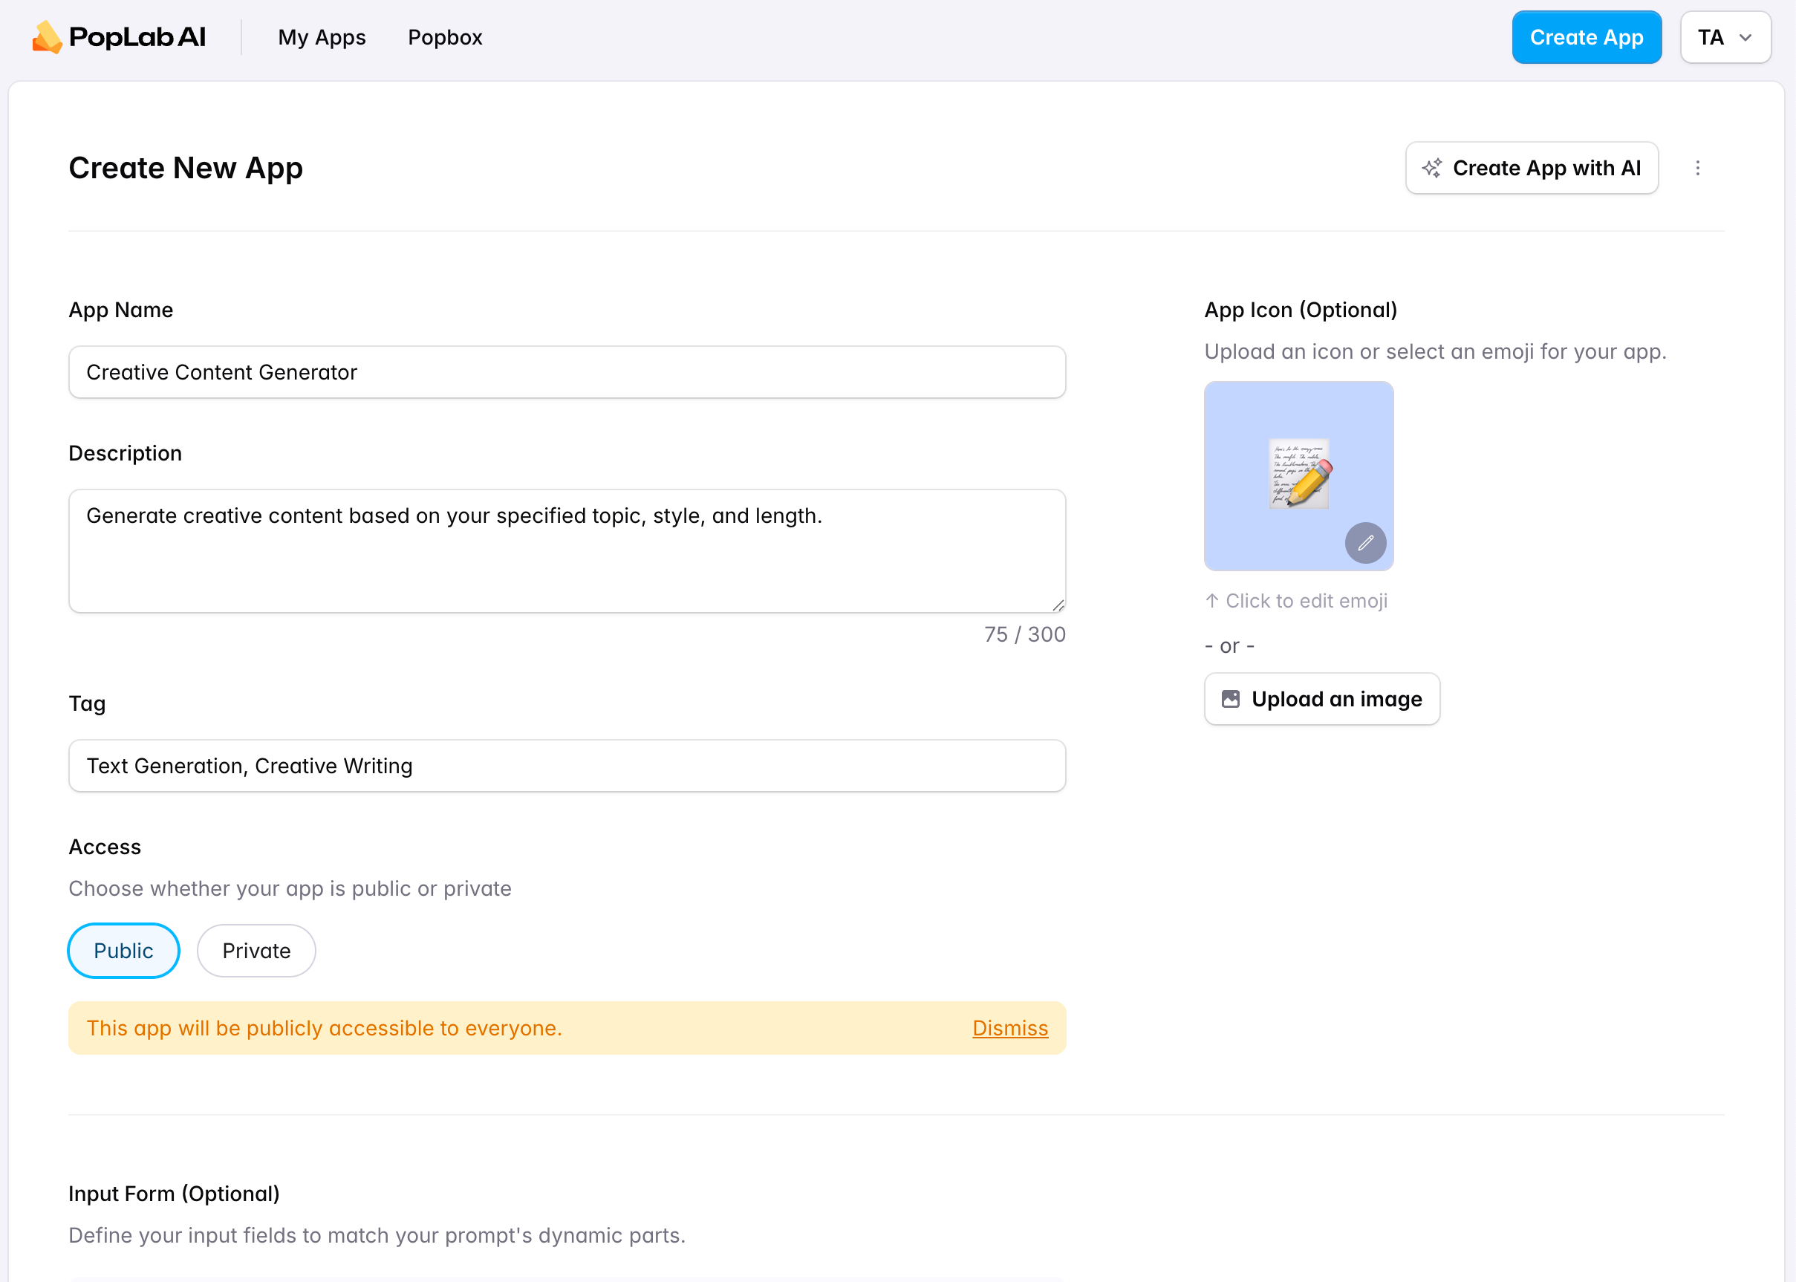This screenshot has height=1282, width=1796.
Task: Expand the TA account dropdown
Action: click(1724, 37)
